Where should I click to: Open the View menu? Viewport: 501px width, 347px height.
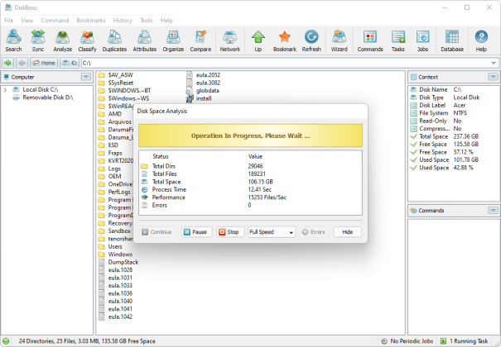point(26,21)
